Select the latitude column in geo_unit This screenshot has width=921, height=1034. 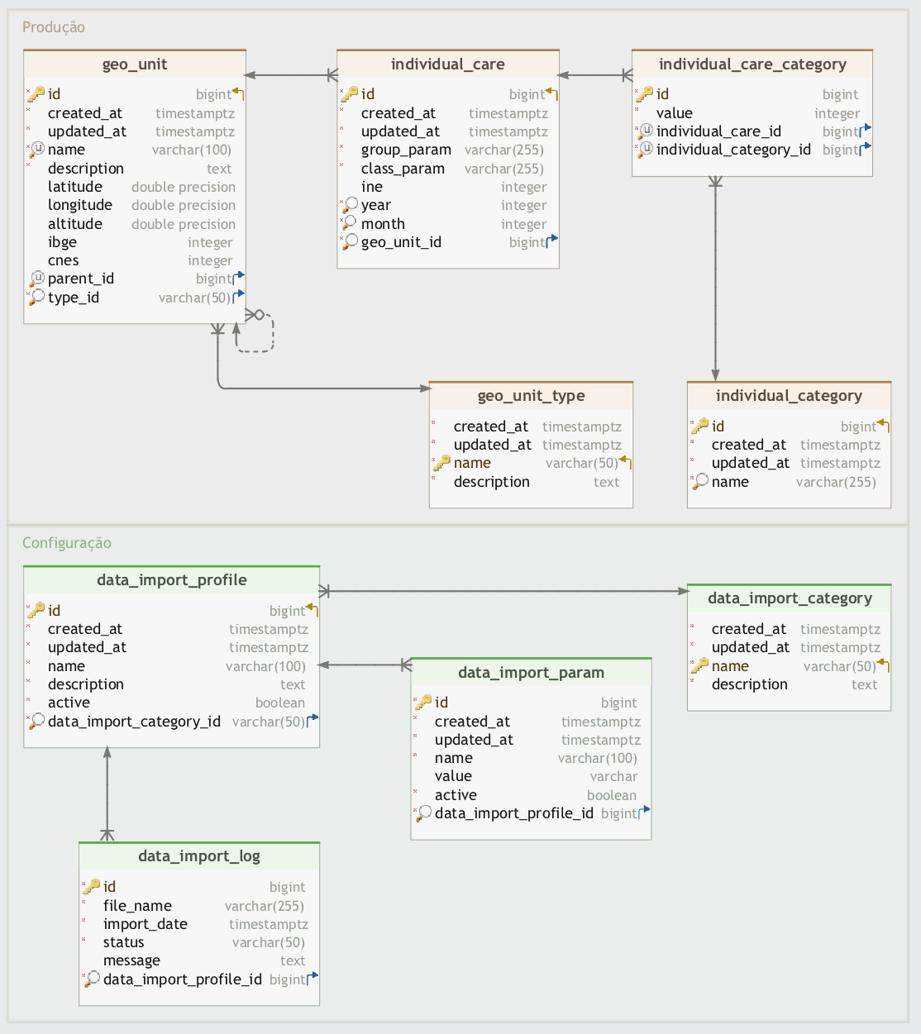75,187
